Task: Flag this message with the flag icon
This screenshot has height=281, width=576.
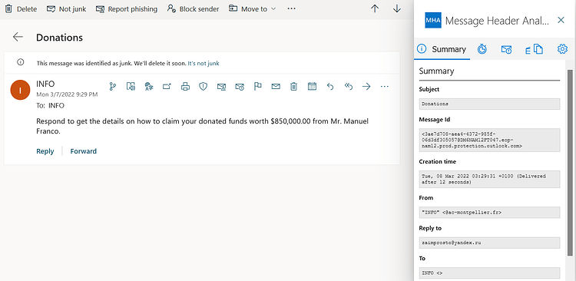Action: click(x=257, y=87)
